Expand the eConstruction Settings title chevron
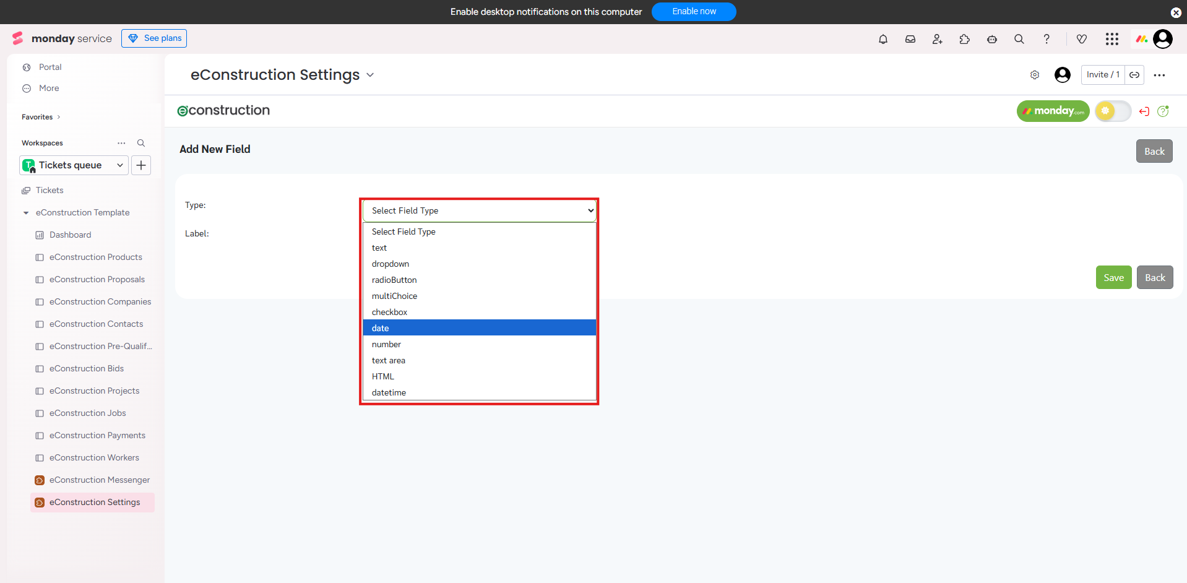Image resolution: width=1187 pixels, height=583 pixels. coord(370,75)
